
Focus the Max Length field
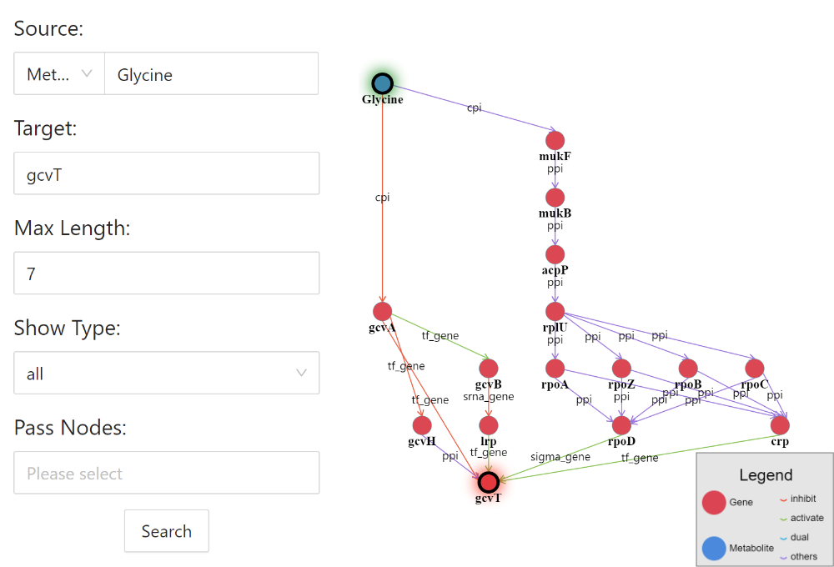tap(166, 273)
